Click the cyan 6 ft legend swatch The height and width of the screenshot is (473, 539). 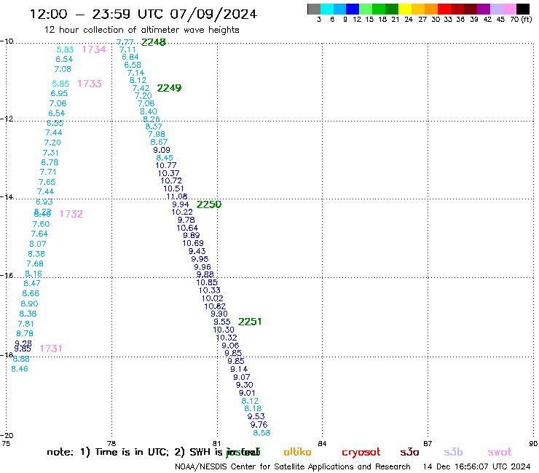tap(327, 9)
